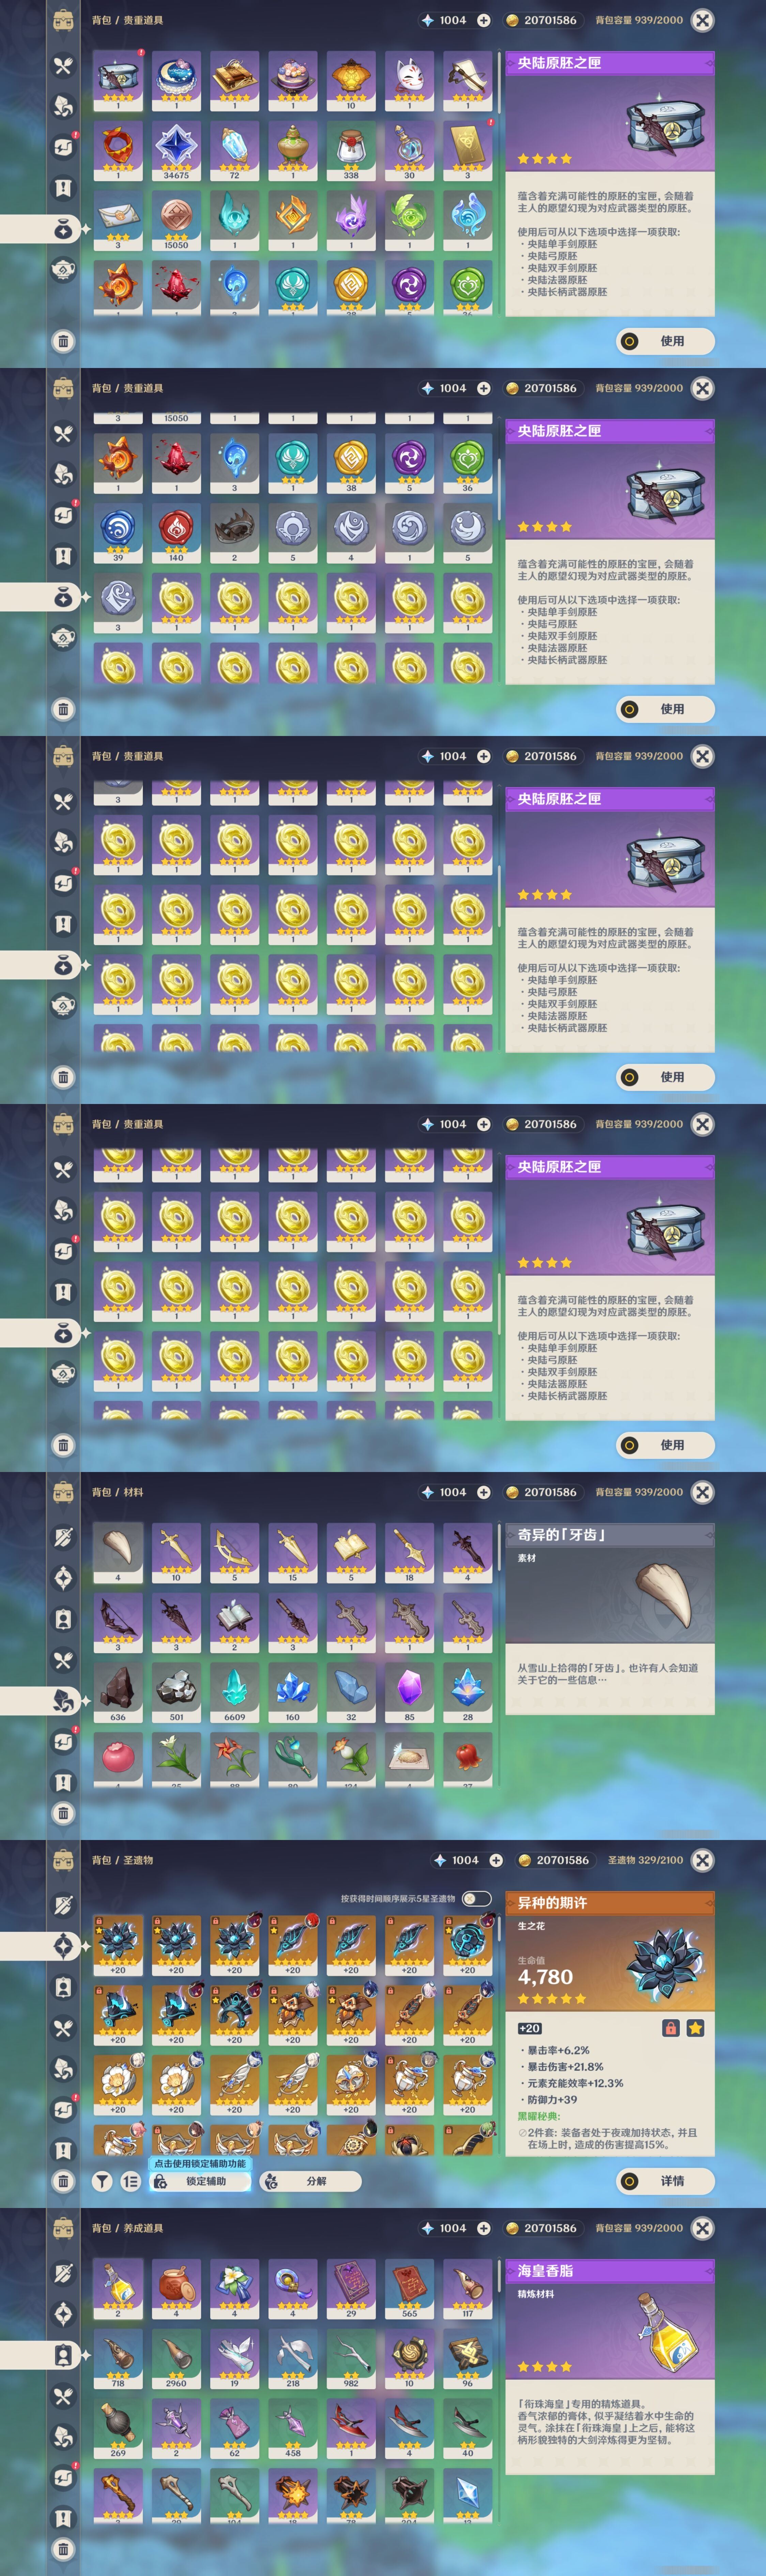Open 详情 for the selected artifact

665,2181
